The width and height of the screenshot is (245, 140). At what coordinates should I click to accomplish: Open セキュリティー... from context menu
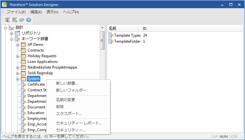[78, 130]
